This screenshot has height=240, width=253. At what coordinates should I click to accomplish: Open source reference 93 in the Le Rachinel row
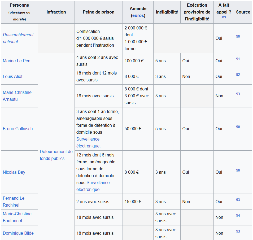tap(238, 200)
